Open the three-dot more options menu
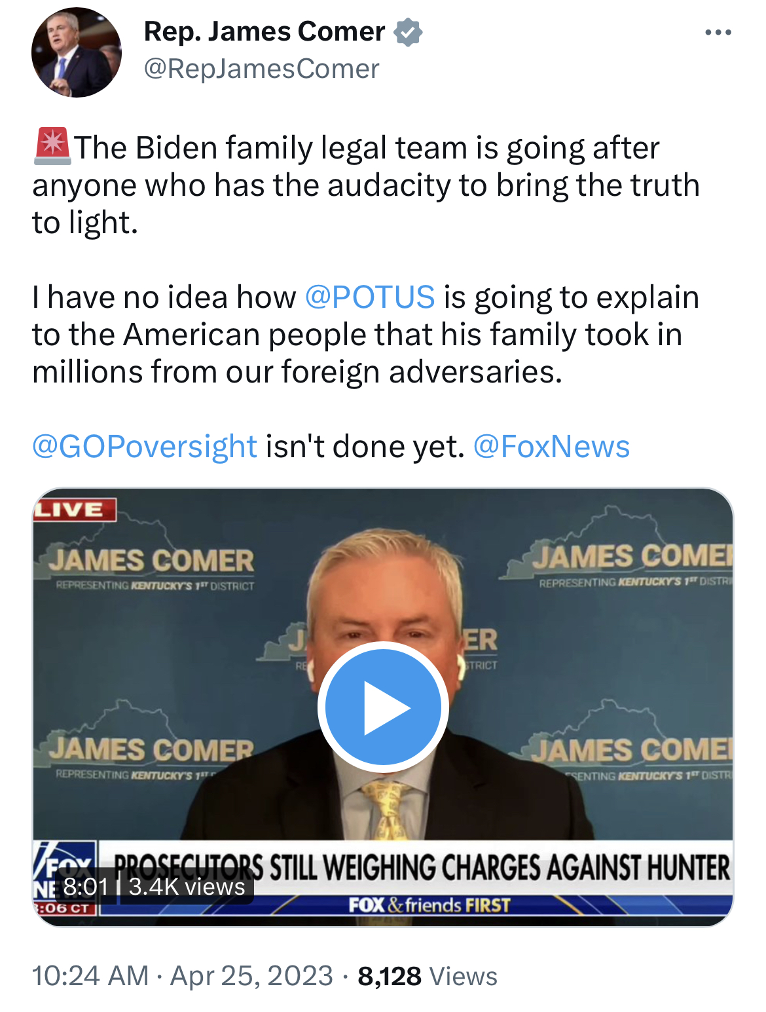 (x=718, y=32)
